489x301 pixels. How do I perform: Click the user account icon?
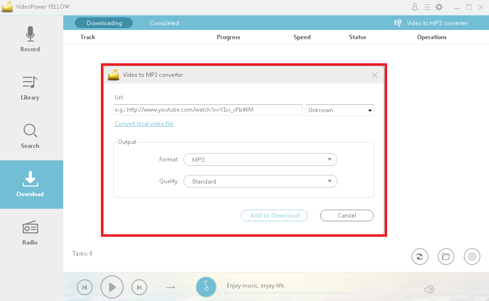414,7
